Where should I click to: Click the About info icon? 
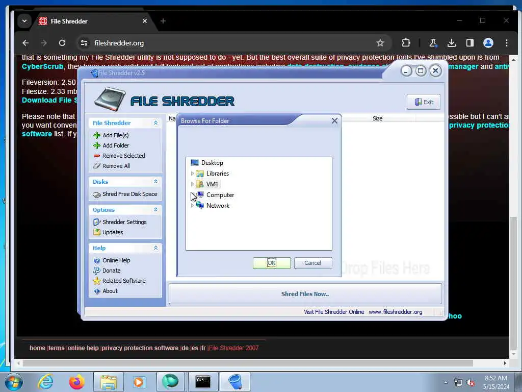click(x=97, y=291)
